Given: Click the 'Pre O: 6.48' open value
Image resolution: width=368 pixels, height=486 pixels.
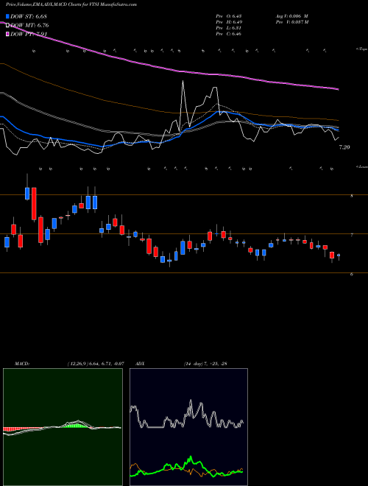Looking at the screenshot, I should [229, 15].
